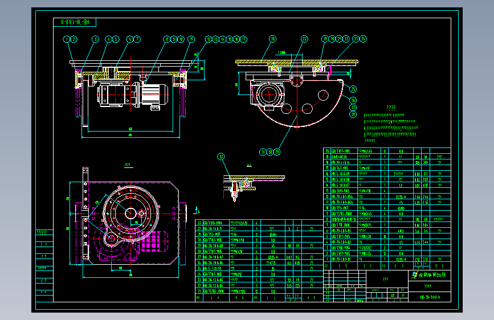Click the slewing ring center hole in plan view
The image size is (494, 320).
130,214
